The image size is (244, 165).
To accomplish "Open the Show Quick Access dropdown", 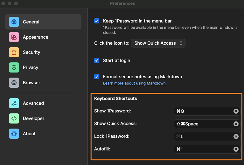I will 158,43.
